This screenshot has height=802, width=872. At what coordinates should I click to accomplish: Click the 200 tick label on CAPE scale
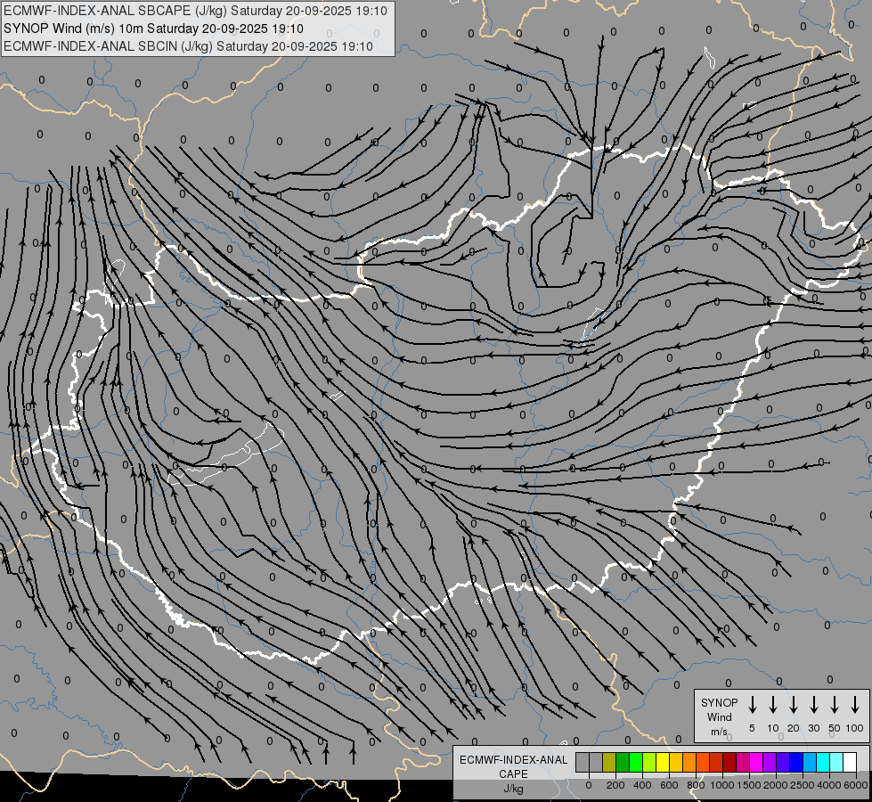[x=615, y=785]
